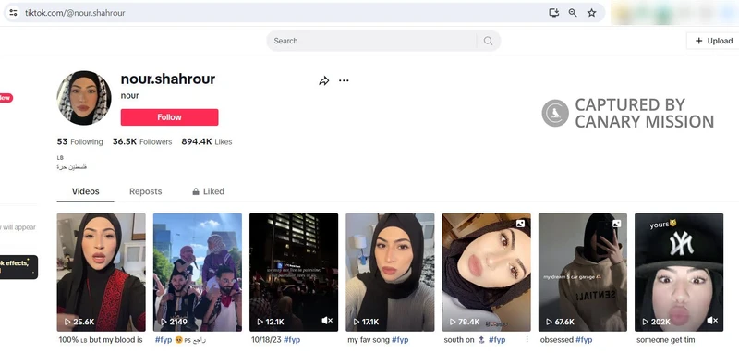739x353 pixels.
Task: Click the 894.4K Likes count
Action: pyautogui.click(x=206, y=142)
